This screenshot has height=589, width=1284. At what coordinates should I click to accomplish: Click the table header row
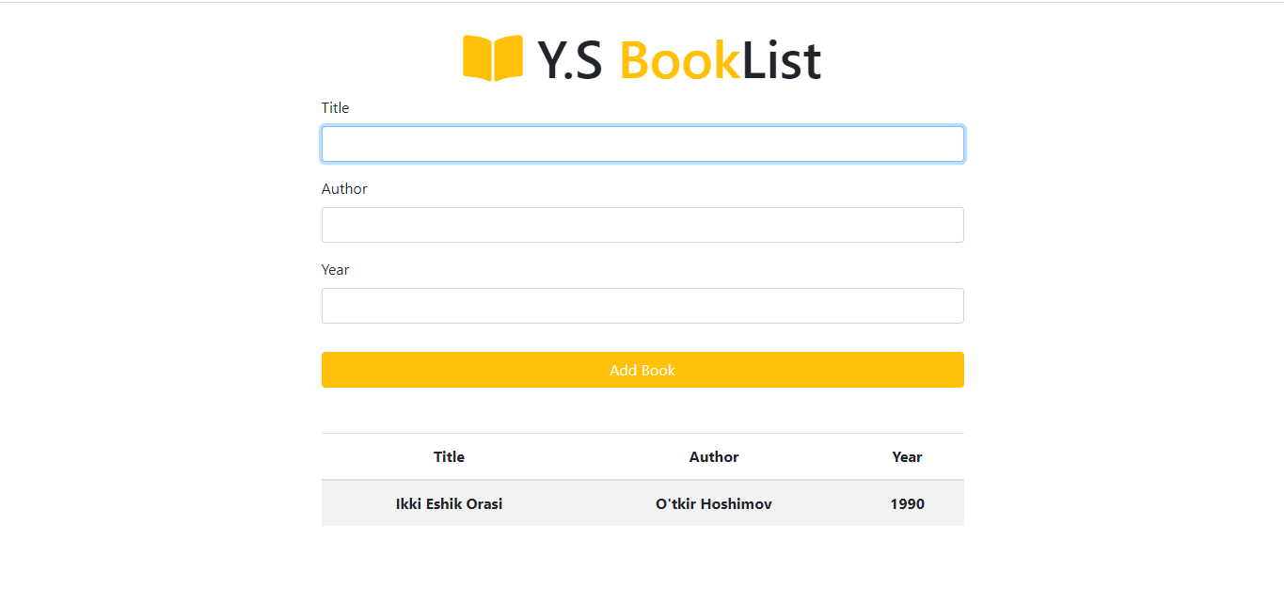pos(642,457)
